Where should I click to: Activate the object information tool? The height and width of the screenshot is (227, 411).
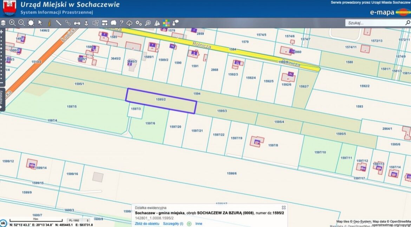click(50, 23)
